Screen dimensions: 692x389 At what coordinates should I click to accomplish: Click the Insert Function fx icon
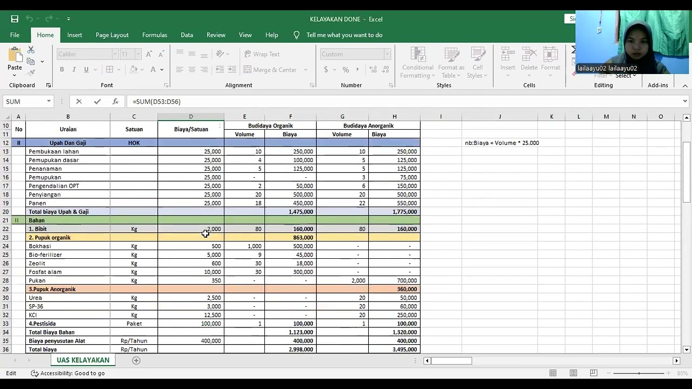click(x=115, y=102)
